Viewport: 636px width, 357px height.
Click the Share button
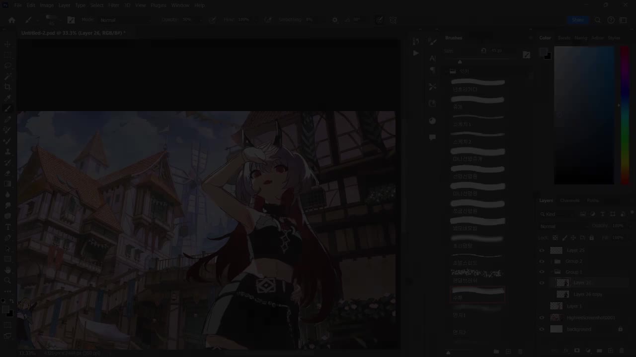pyautogui.click(x=578, y=20)
